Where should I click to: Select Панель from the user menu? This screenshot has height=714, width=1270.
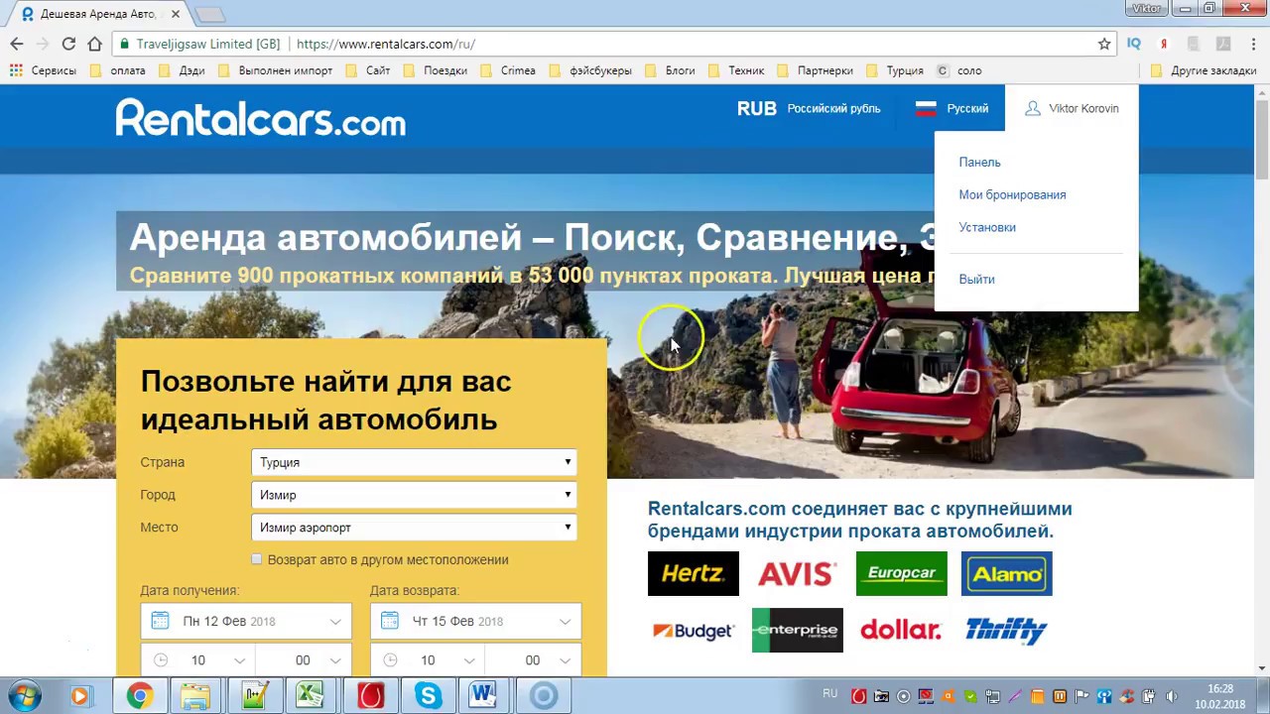coord(979,162)
